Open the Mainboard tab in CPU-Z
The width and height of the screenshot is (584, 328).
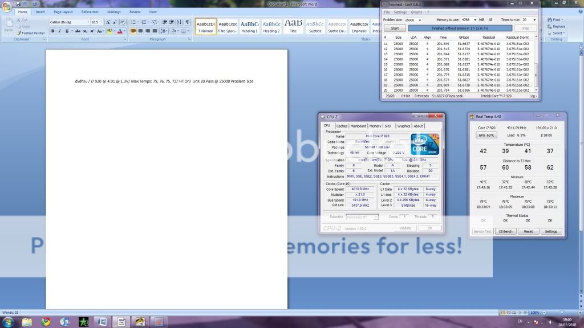click(358, 126)
